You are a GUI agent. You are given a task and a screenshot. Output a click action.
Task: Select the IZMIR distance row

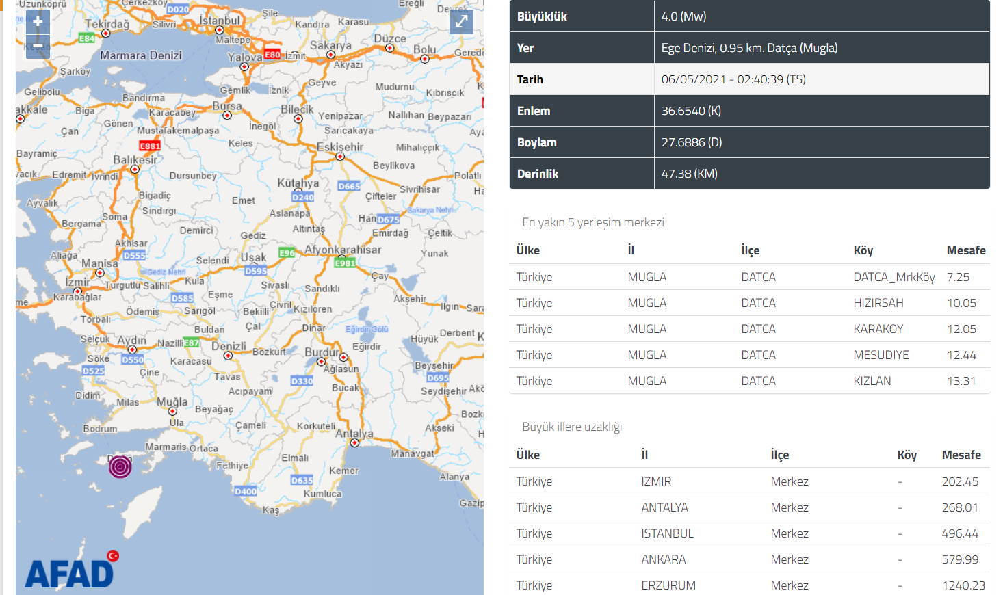(749, 481)
